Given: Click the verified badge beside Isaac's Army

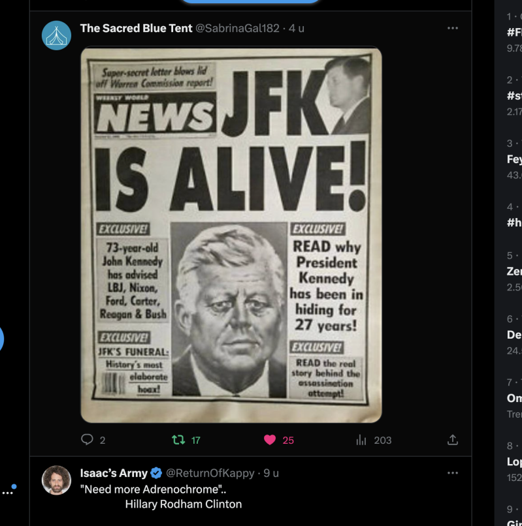Looking at the screenshot, I should click(157, 472).
